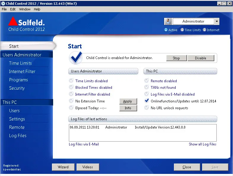Launch the Wizard button
This screenshot has width=233, height=176.
pos(63,167)
